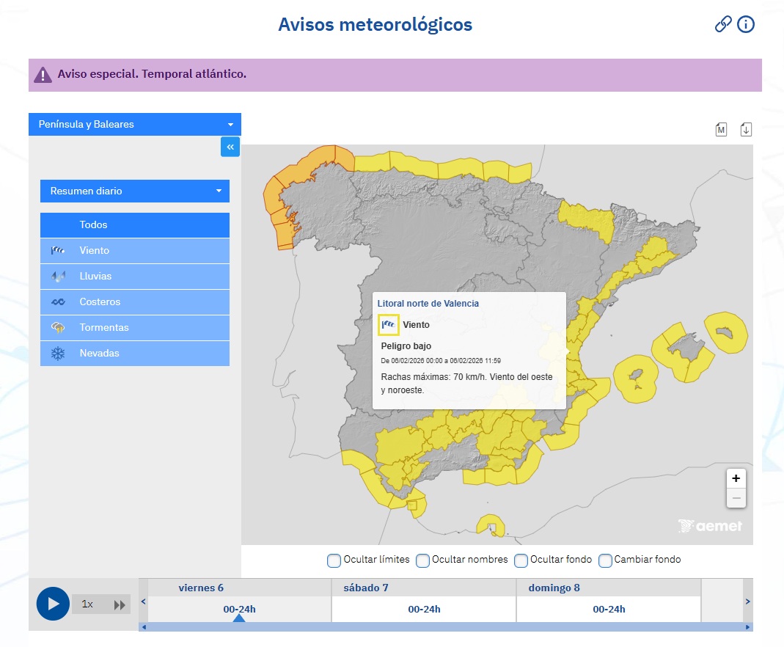
Task: Click the info icon beside the page title
Action: pyautogui.click(x=746, y=24)
